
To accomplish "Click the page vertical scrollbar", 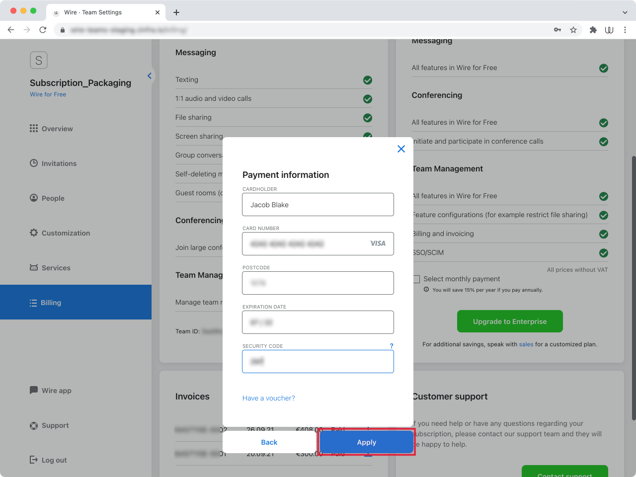I will [634, 288].
